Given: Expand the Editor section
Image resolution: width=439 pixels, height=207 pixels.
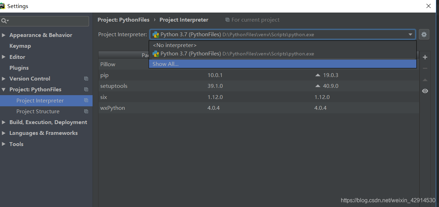Looking at the screenshot, I should (x=3, y=57).
